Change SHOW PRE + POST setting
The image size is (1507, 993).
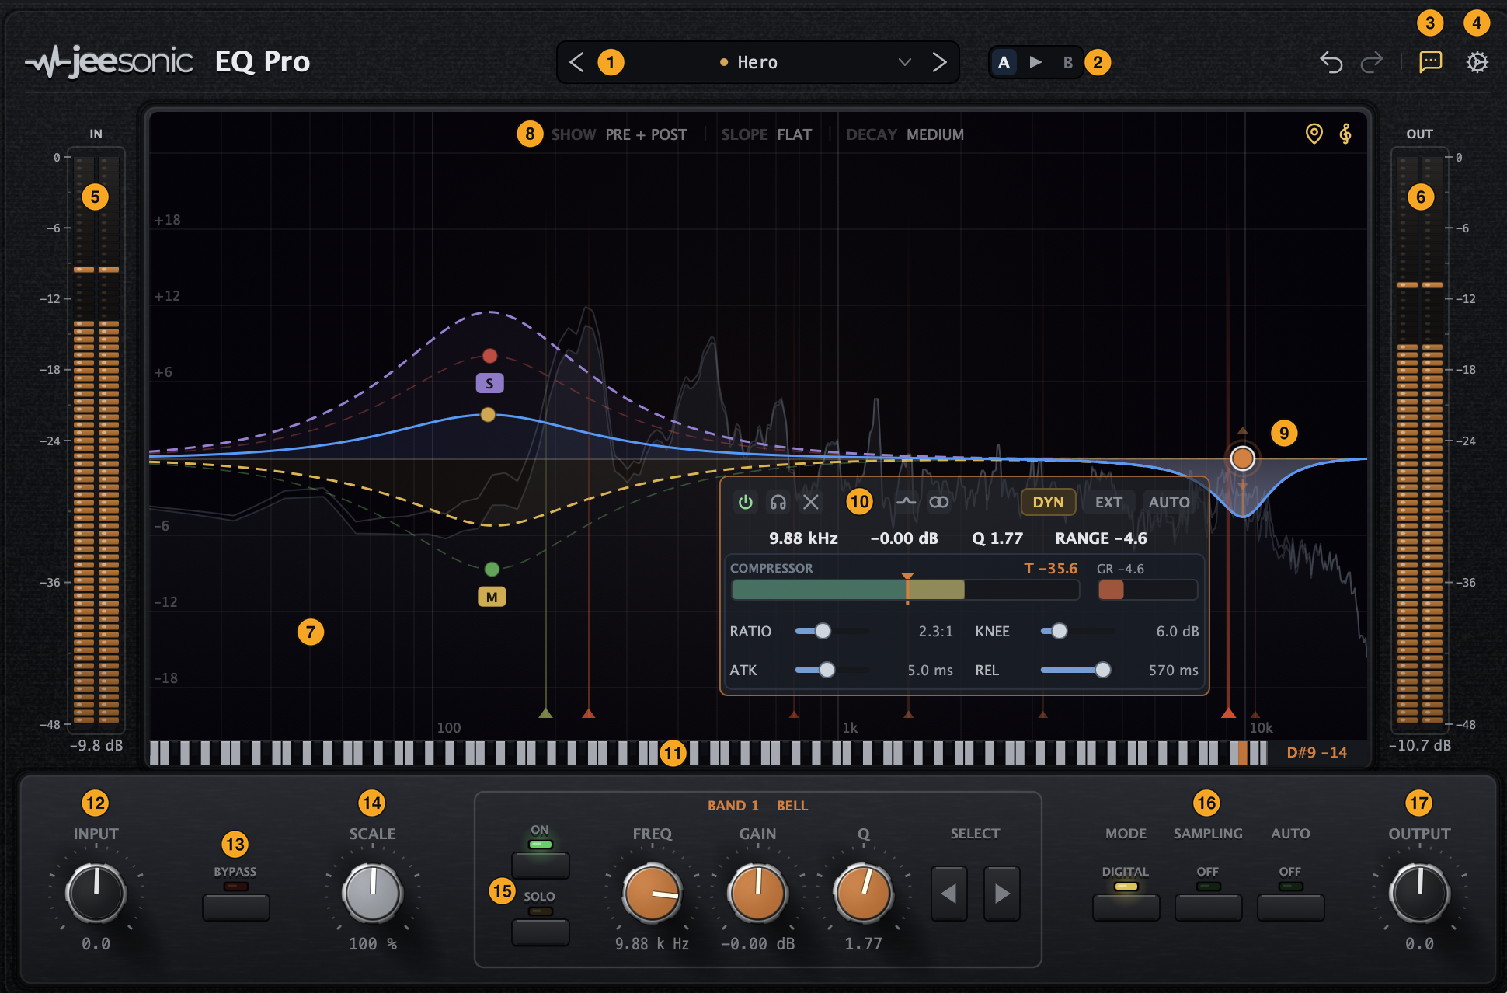[619, 134]
